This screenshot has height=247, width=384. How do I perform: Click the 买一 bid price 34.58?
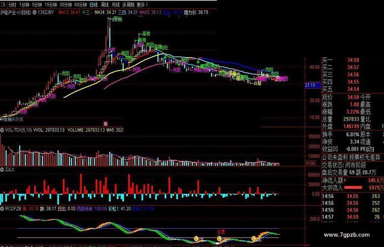click(353, 60)
